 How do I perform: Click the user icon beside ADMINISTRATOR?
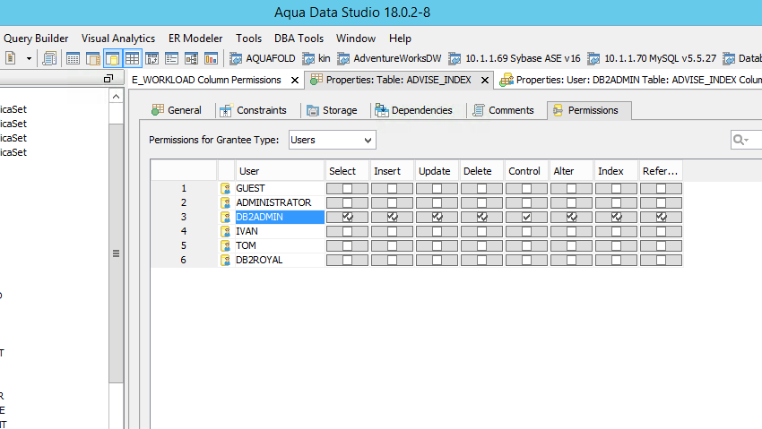(x=225, y=202)
